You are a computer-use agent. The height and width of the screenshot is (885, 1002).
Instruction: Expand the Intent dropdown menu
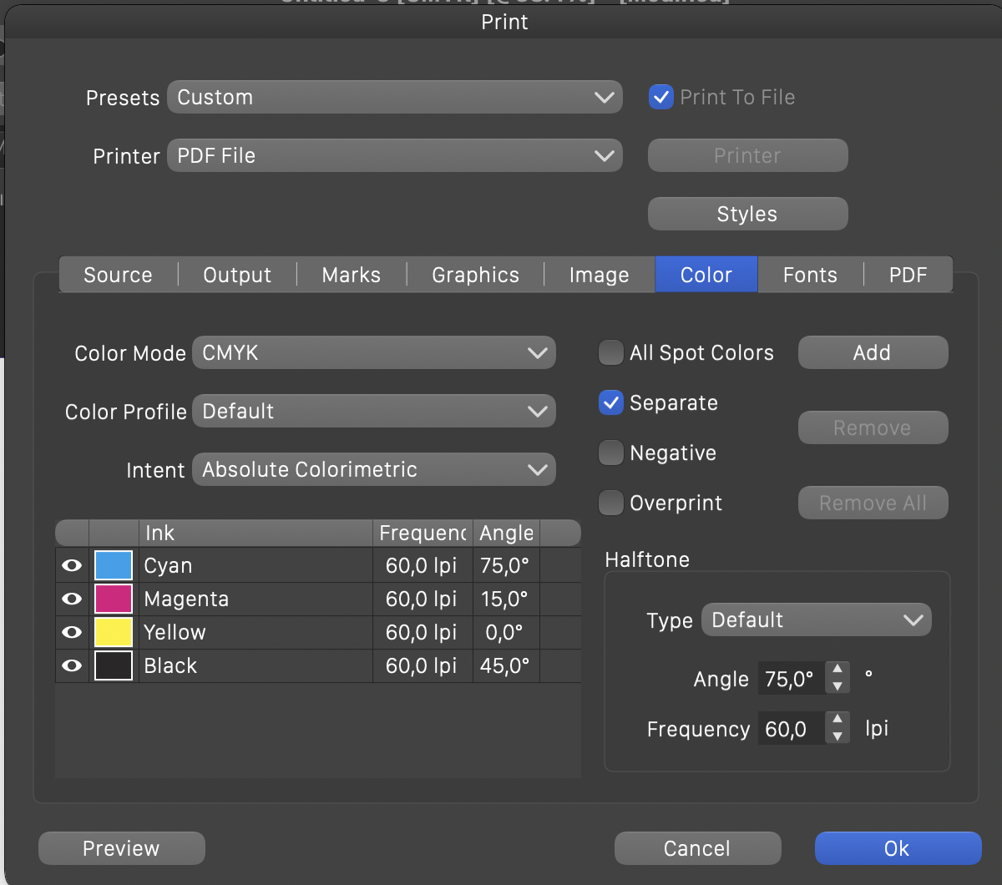click(373, 470)
